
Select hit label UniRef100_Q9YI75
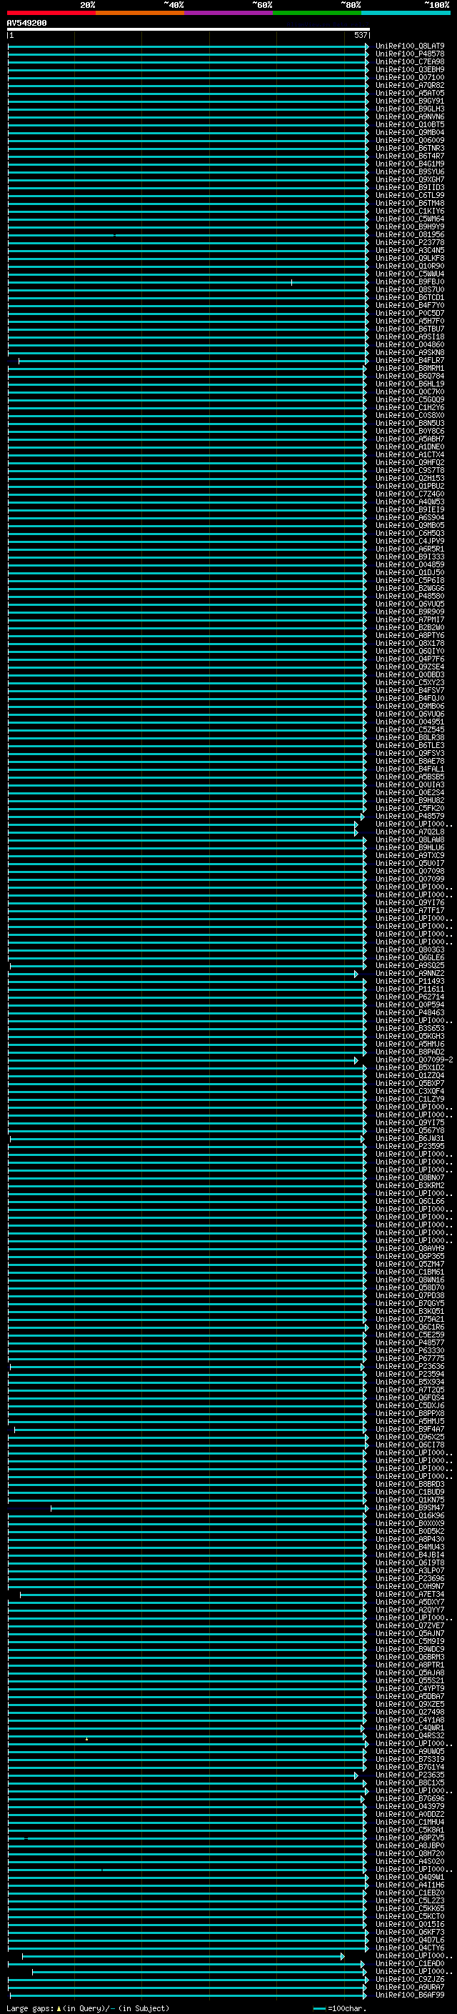pos(410,1122)
